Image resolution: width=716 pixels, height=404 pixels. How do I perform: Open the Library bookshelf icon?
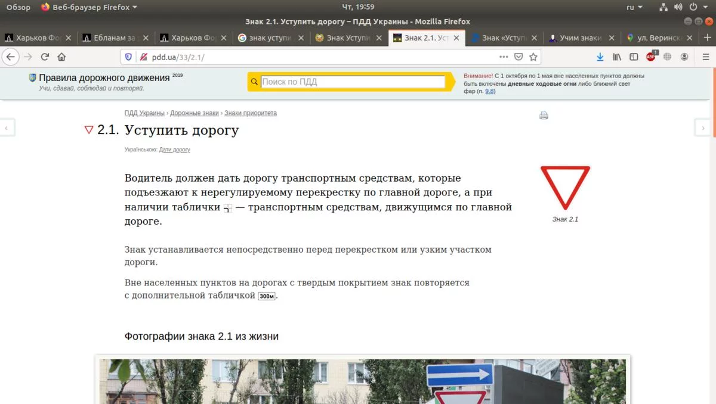click(x=617, y=57)
